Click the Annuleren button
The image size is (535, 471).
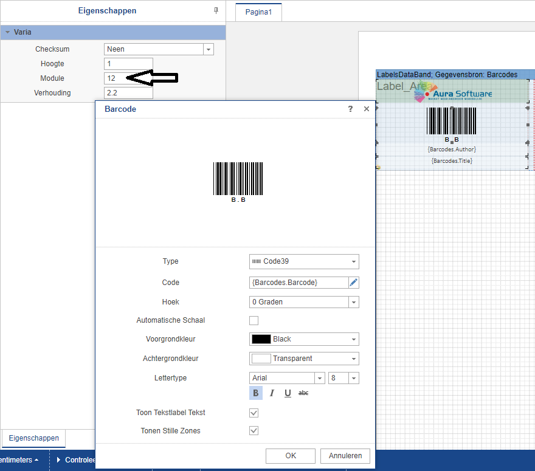tap(345, 456)
